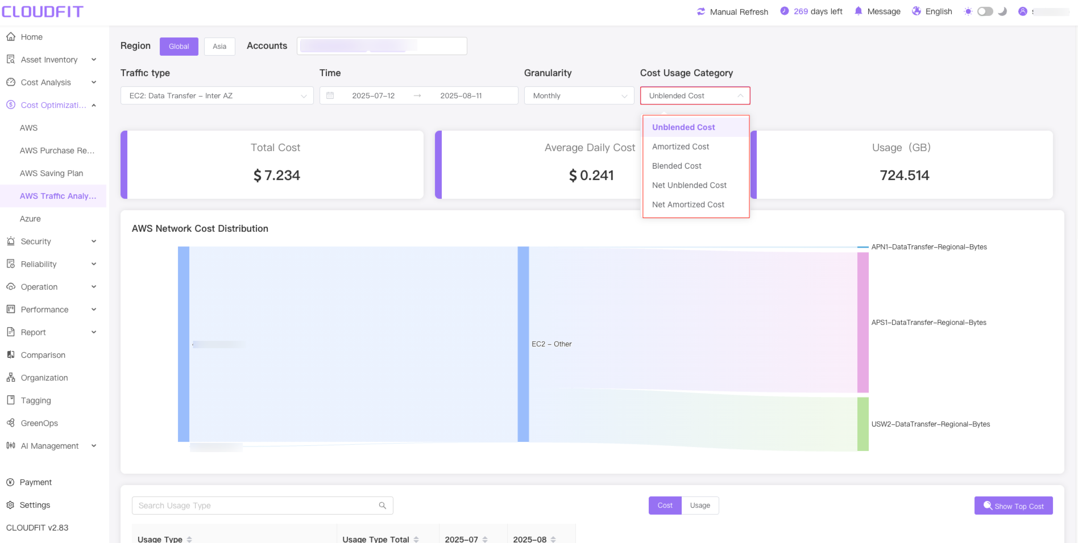The height and width of the screenshot is (543, 1078).
Task: Click the Comparison icon in sidebar
Action: pos(11,355)
